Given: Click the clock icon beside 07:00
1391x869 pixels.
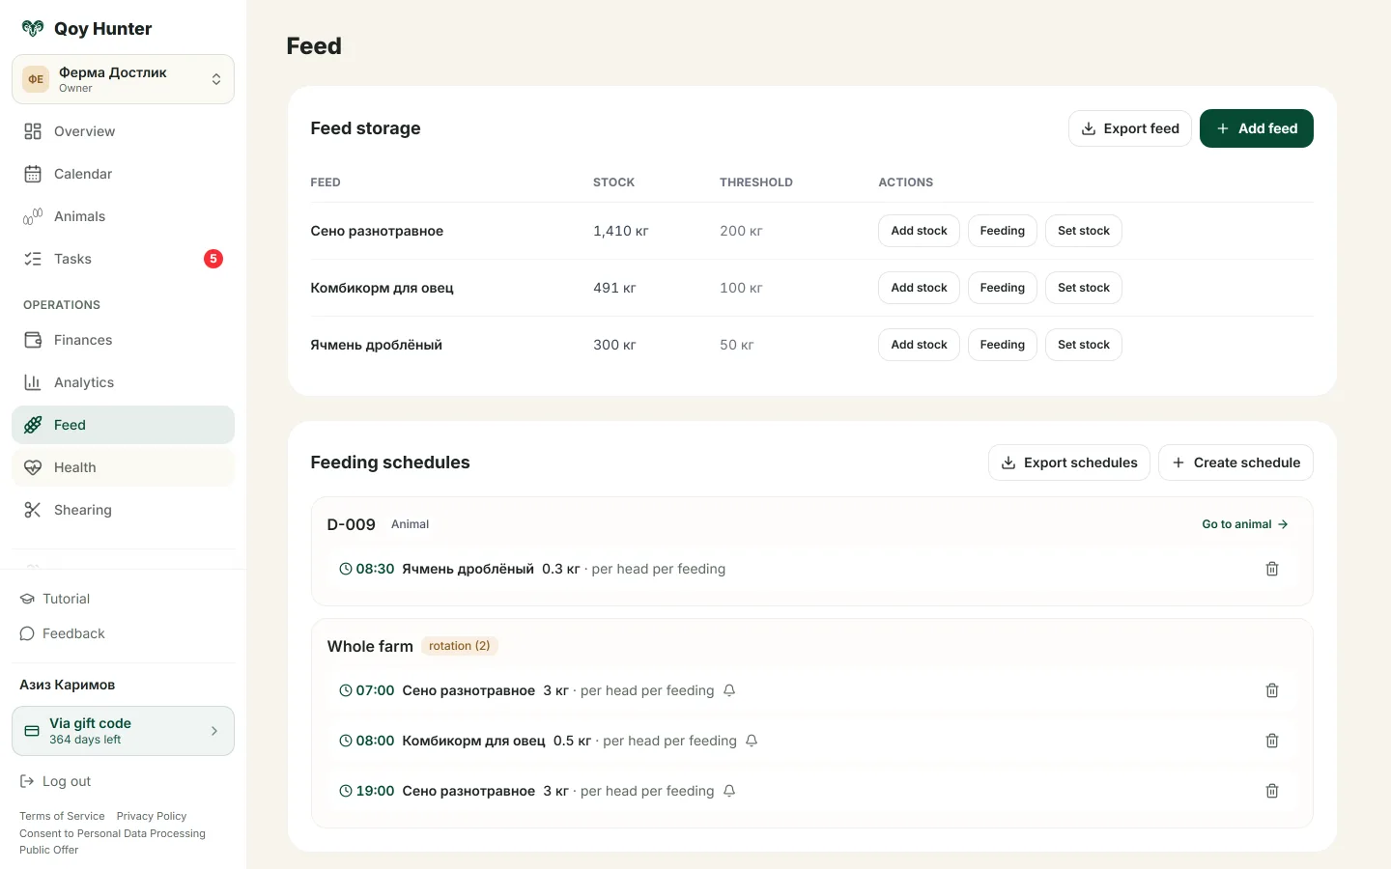Looking at the screenshot, I should point(346,690).
